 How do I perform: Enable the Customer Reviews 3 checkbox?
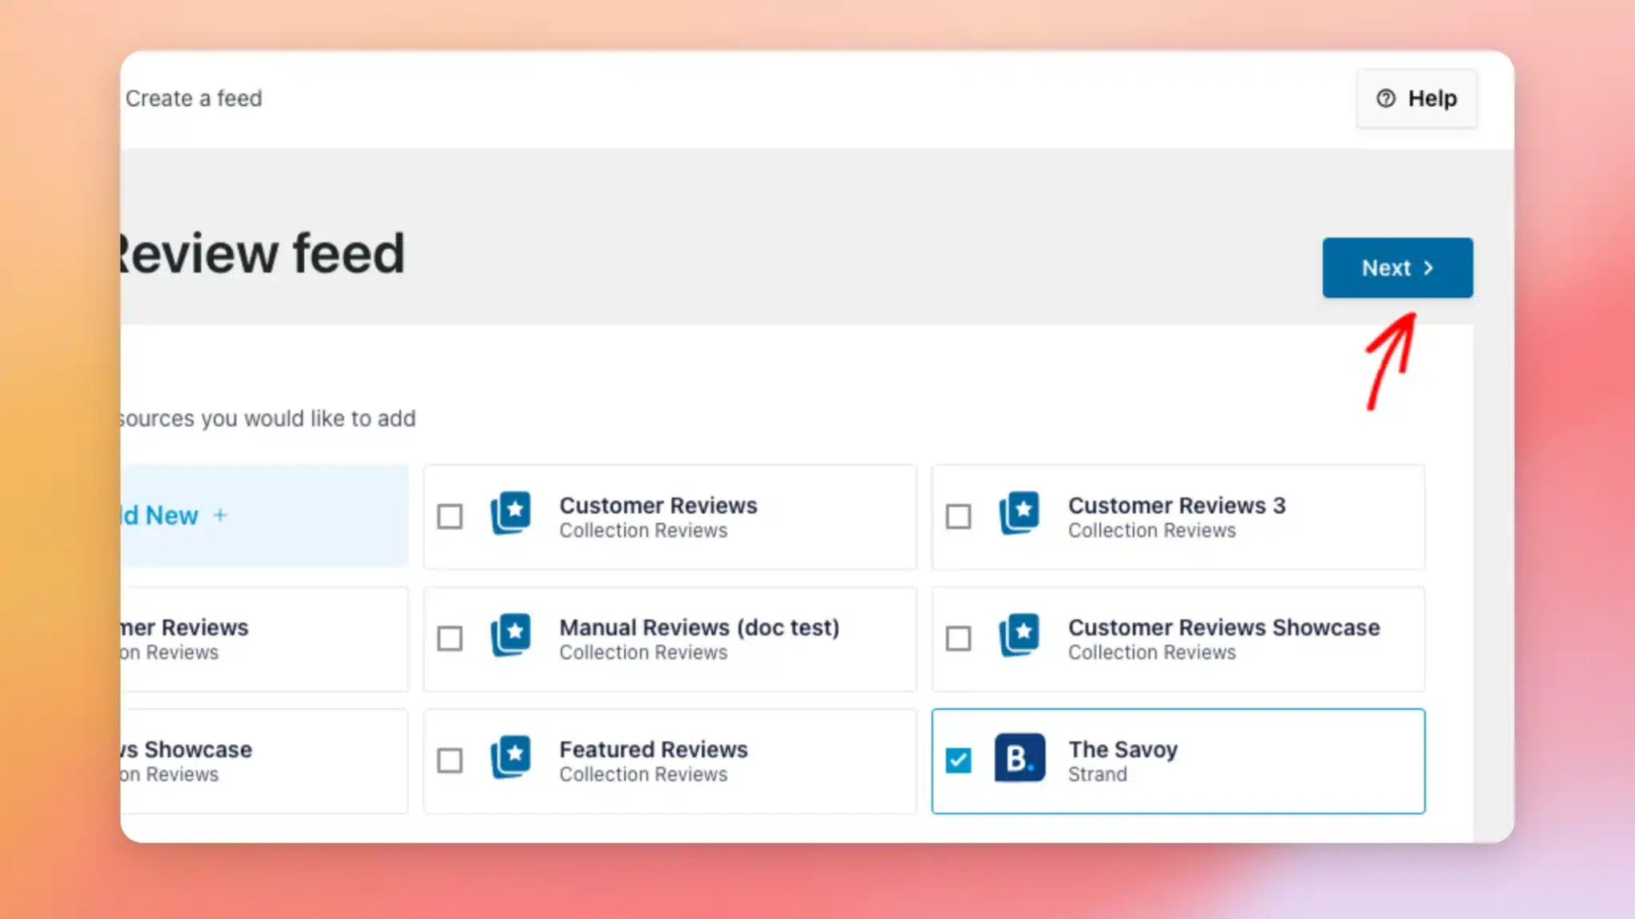tap(958, 517)
